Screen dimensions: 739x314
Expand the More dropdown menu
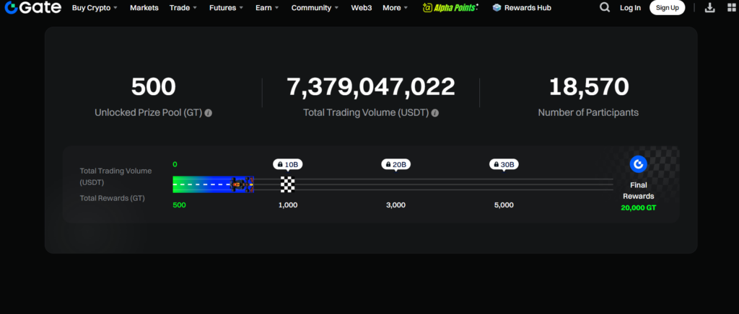pyautogui.click(x=395, y=8)
